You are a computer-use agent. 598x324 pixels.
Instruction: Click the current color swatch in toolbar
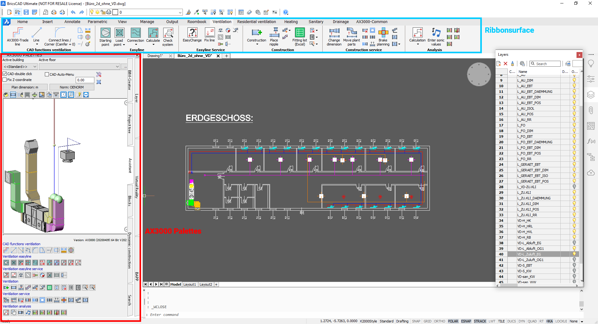click(x=115, y=12)
